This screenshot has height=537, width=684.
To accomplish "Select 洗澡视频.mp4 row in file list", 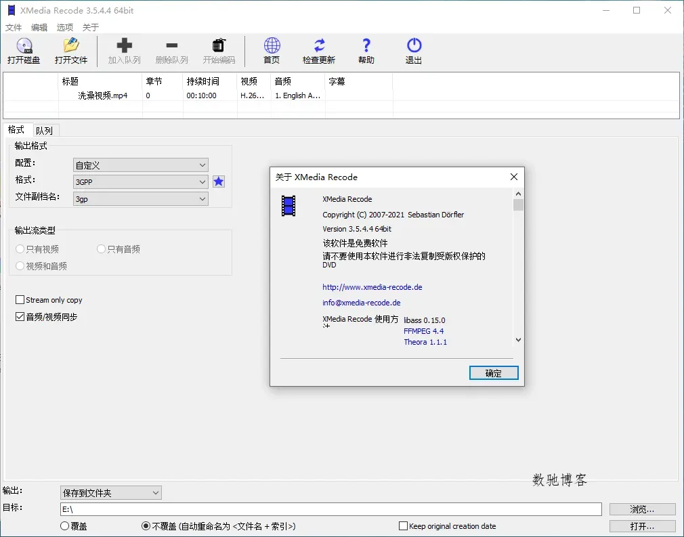I will point(341,95).
